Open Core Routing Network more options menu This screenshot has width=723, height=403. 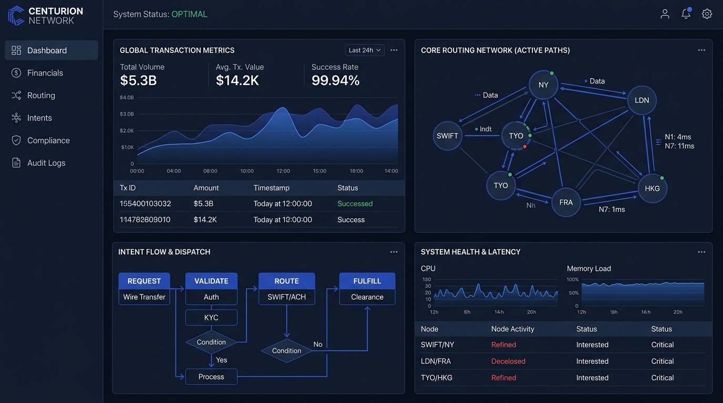701,50
